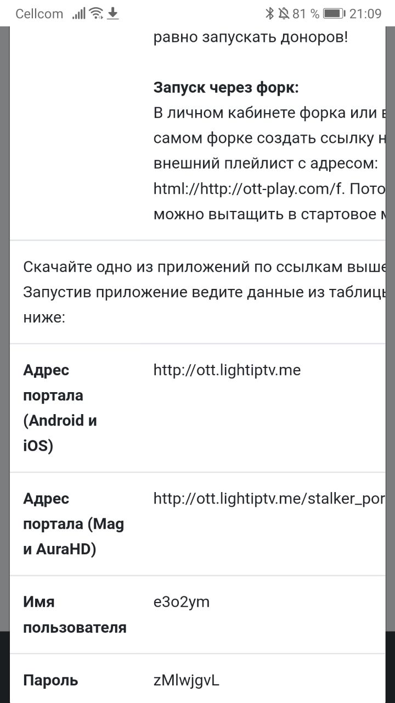This screenshot has width=395, height=703.
Task: Tap the "Запуск через форк:" heading
Action: pyautogui.click(x=226, y=88)
